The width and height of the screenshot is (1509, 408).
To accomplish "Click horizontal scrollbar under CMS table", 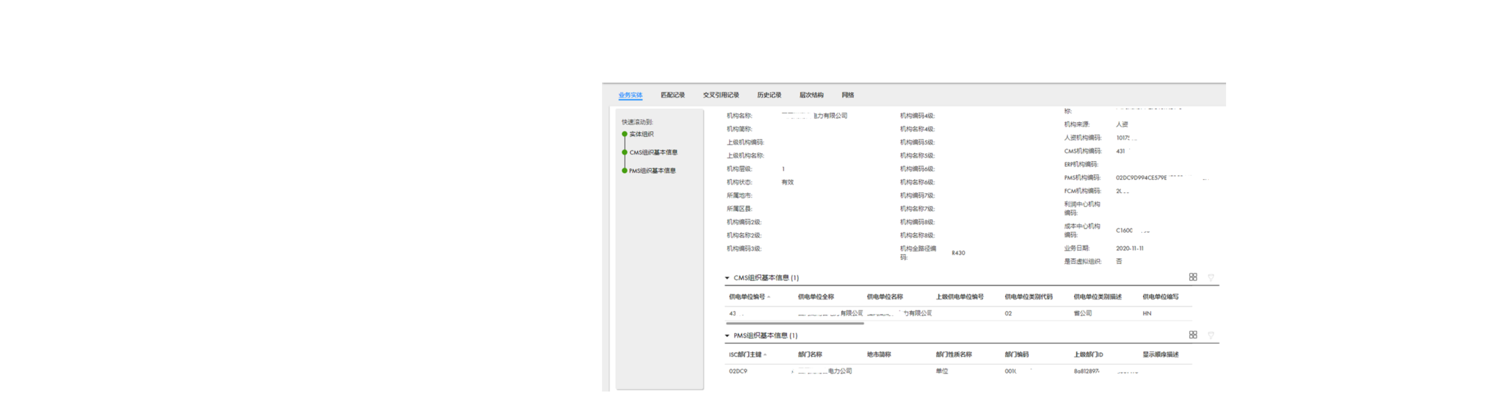I will (794, 323).
